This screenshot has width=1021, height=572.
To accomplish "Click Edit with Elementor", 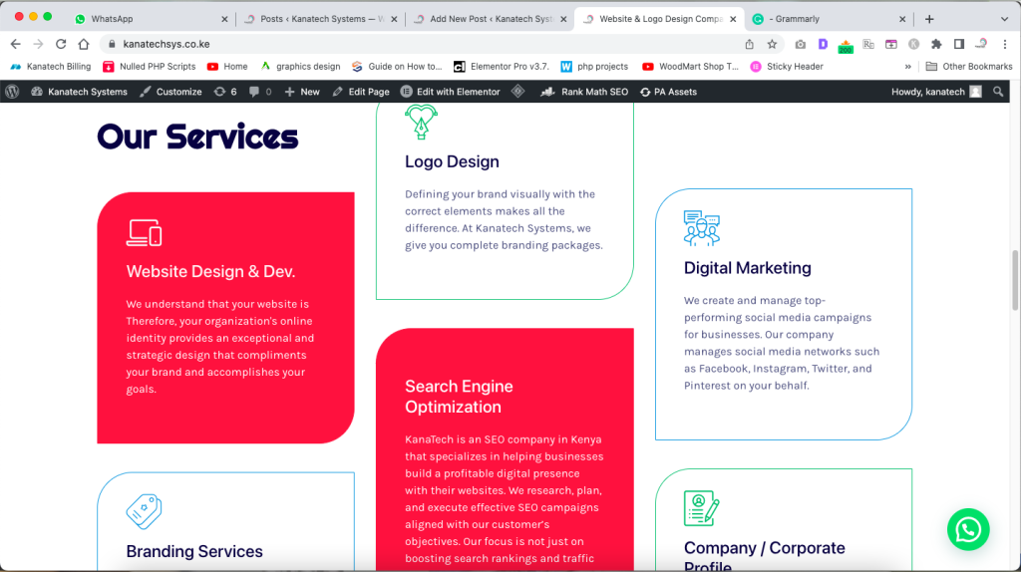I will click(x=451, y=92).
